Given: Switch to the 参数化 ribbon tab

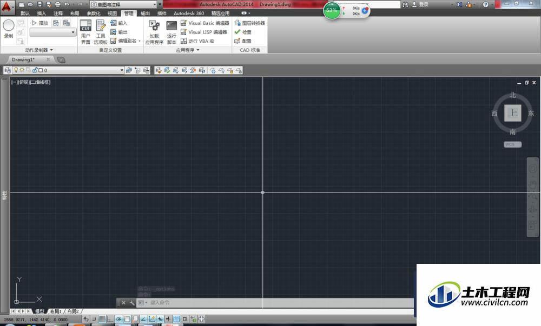Looking at the screenshot, I should [x=94, y=13].
